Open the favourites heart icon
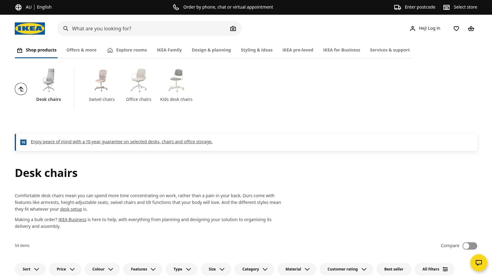The width and height of the screenshot is (492, 276). [456, 29]
